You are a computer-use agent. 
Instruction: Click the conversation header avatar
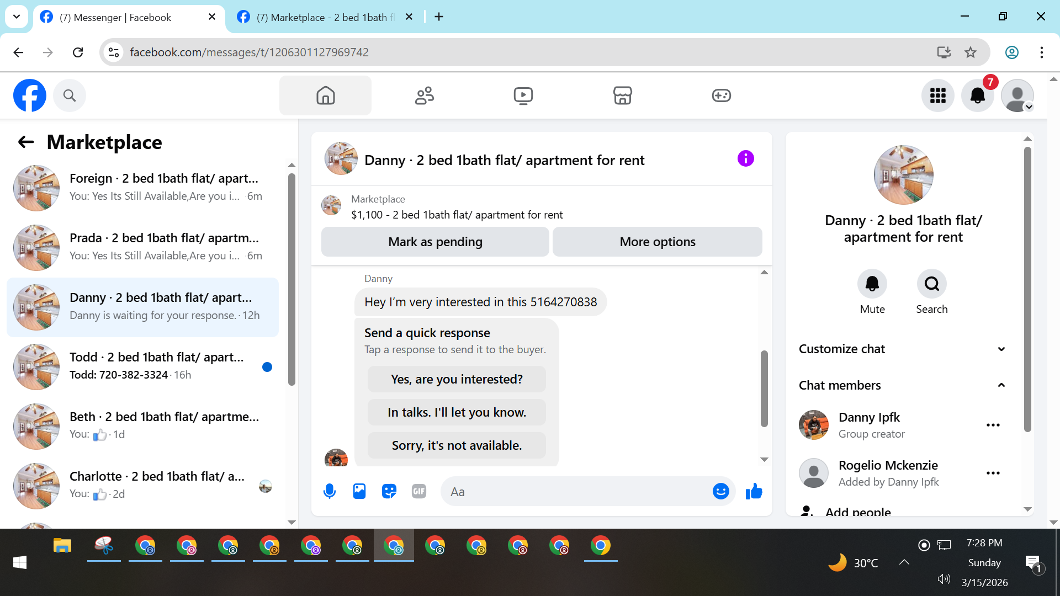(x=341, y=159)
